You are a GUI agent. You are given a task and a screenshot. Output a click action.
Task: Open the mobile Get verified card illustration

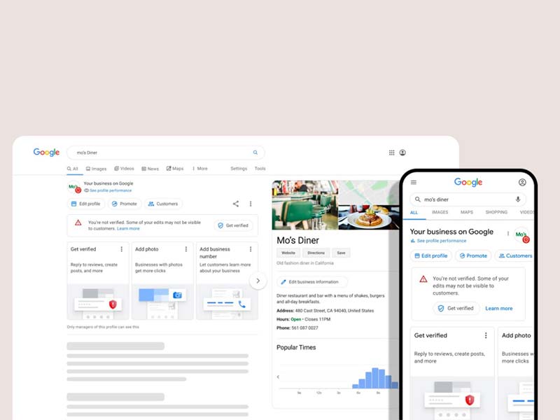[x=452, y=398]
